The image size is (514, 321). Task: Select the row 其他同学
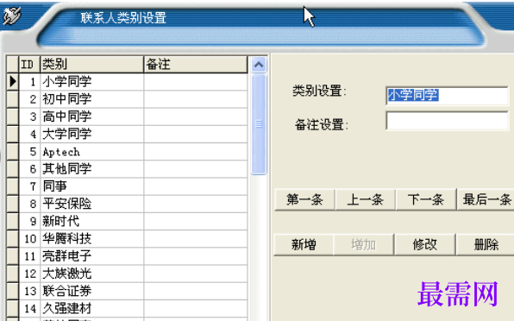click(127, 169)
